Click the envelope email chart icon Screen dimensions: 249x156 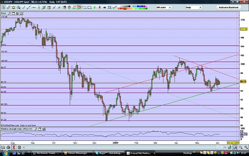(3, 147)
